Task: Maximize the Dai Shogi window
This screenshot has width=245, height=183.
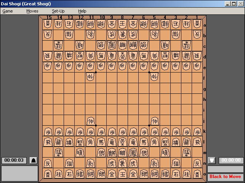Action: tap(234, 4)
